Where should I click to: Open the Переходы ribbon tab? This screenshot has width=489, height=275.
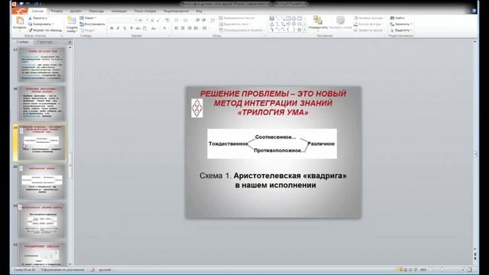click(x=96, y=11)
